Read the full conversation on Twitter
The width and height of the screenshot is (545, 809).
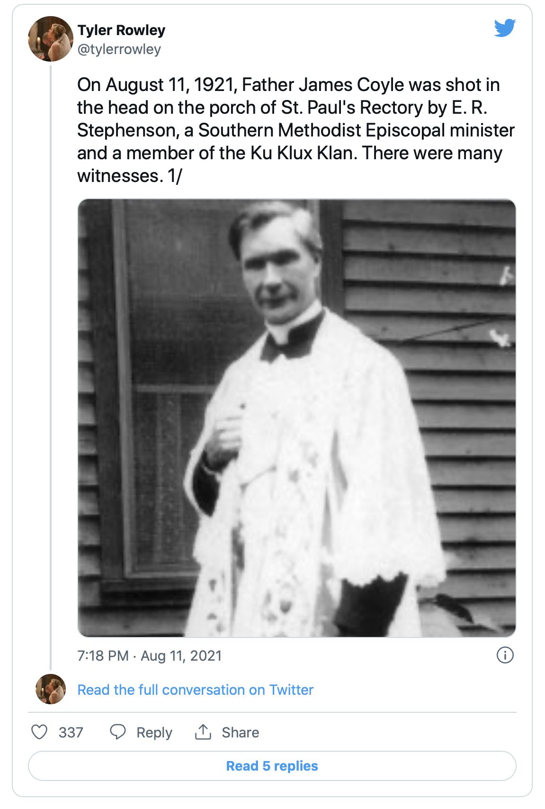pos(195,690)
